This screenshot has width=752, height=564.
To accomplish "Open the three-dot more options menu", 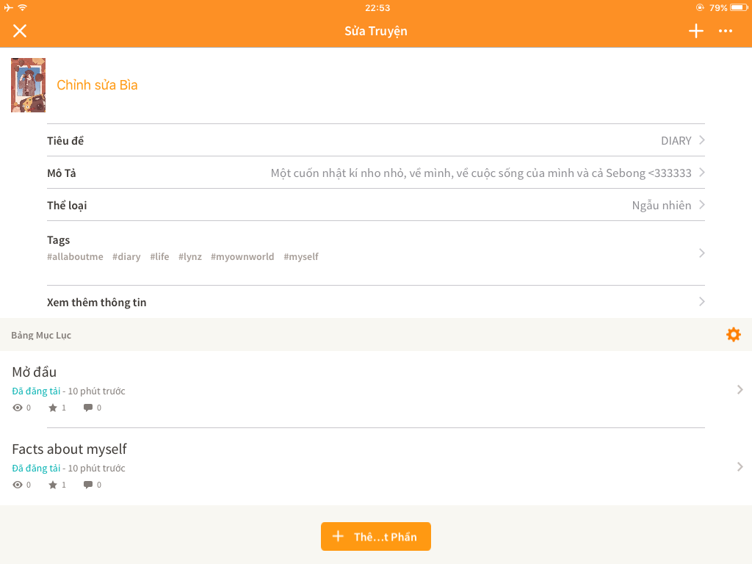I will pyautogui.click(x=726, y=31).
